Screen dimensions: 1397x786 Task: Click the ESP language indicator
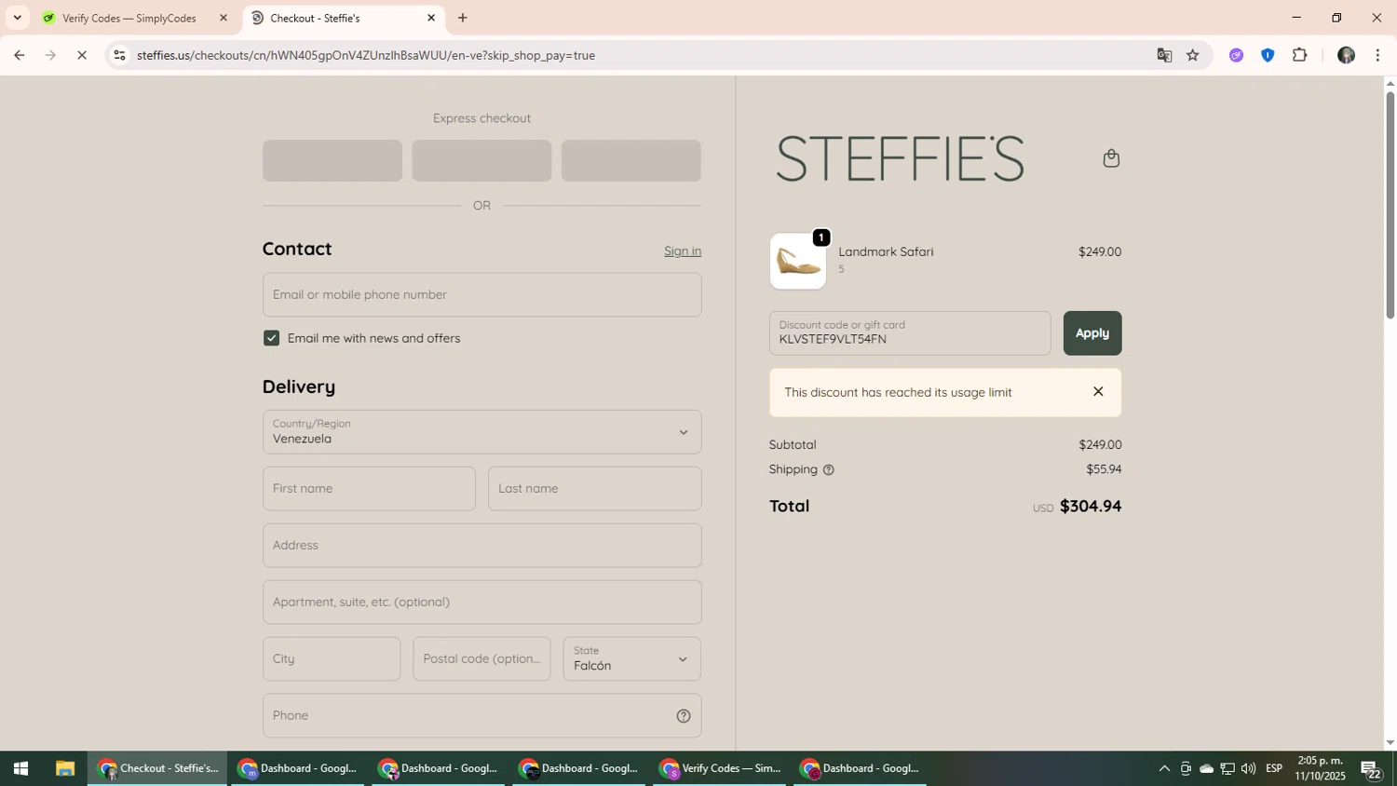tap(1274, 769)
